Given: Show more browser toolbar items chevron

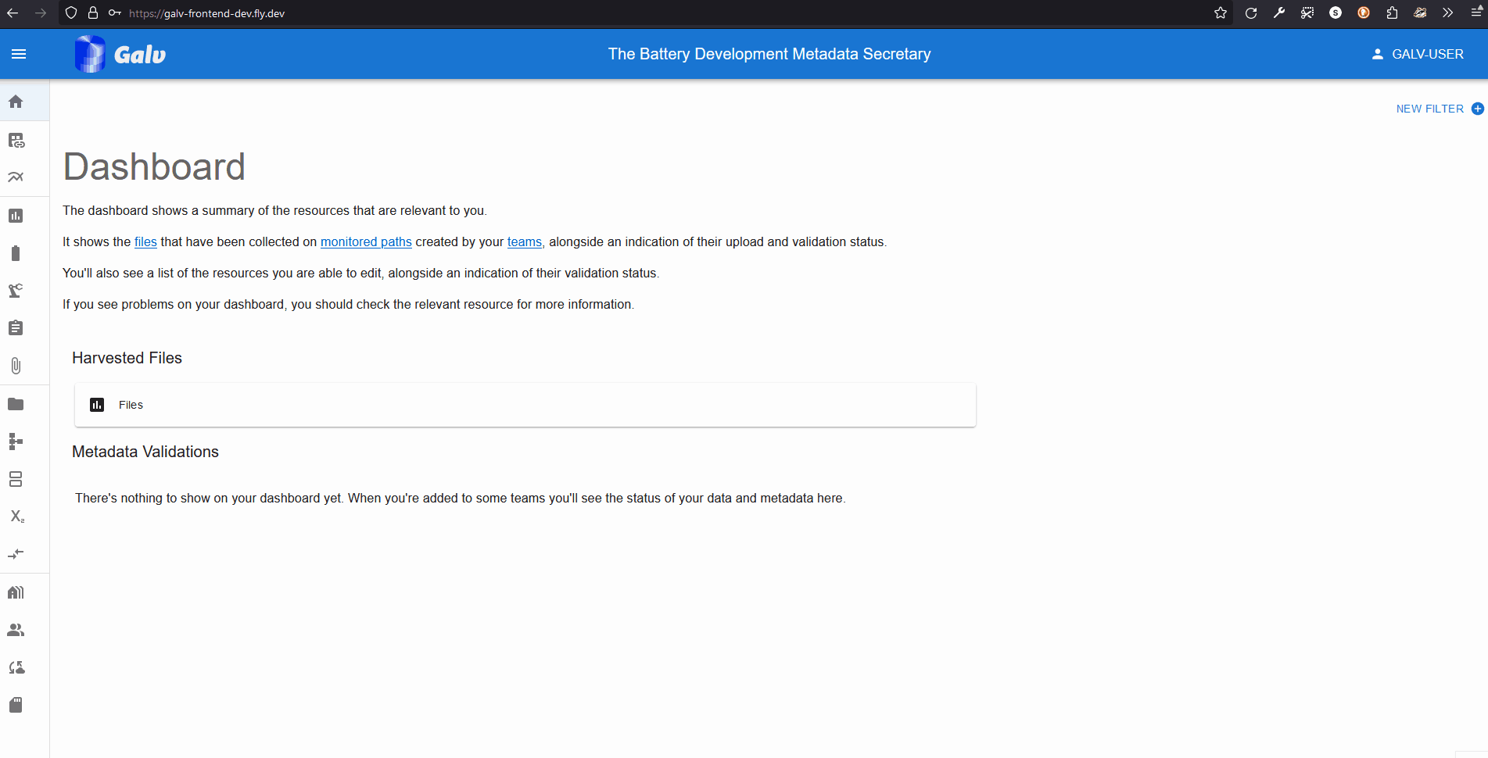Looking at the screenshot, I should (1448, 13).
